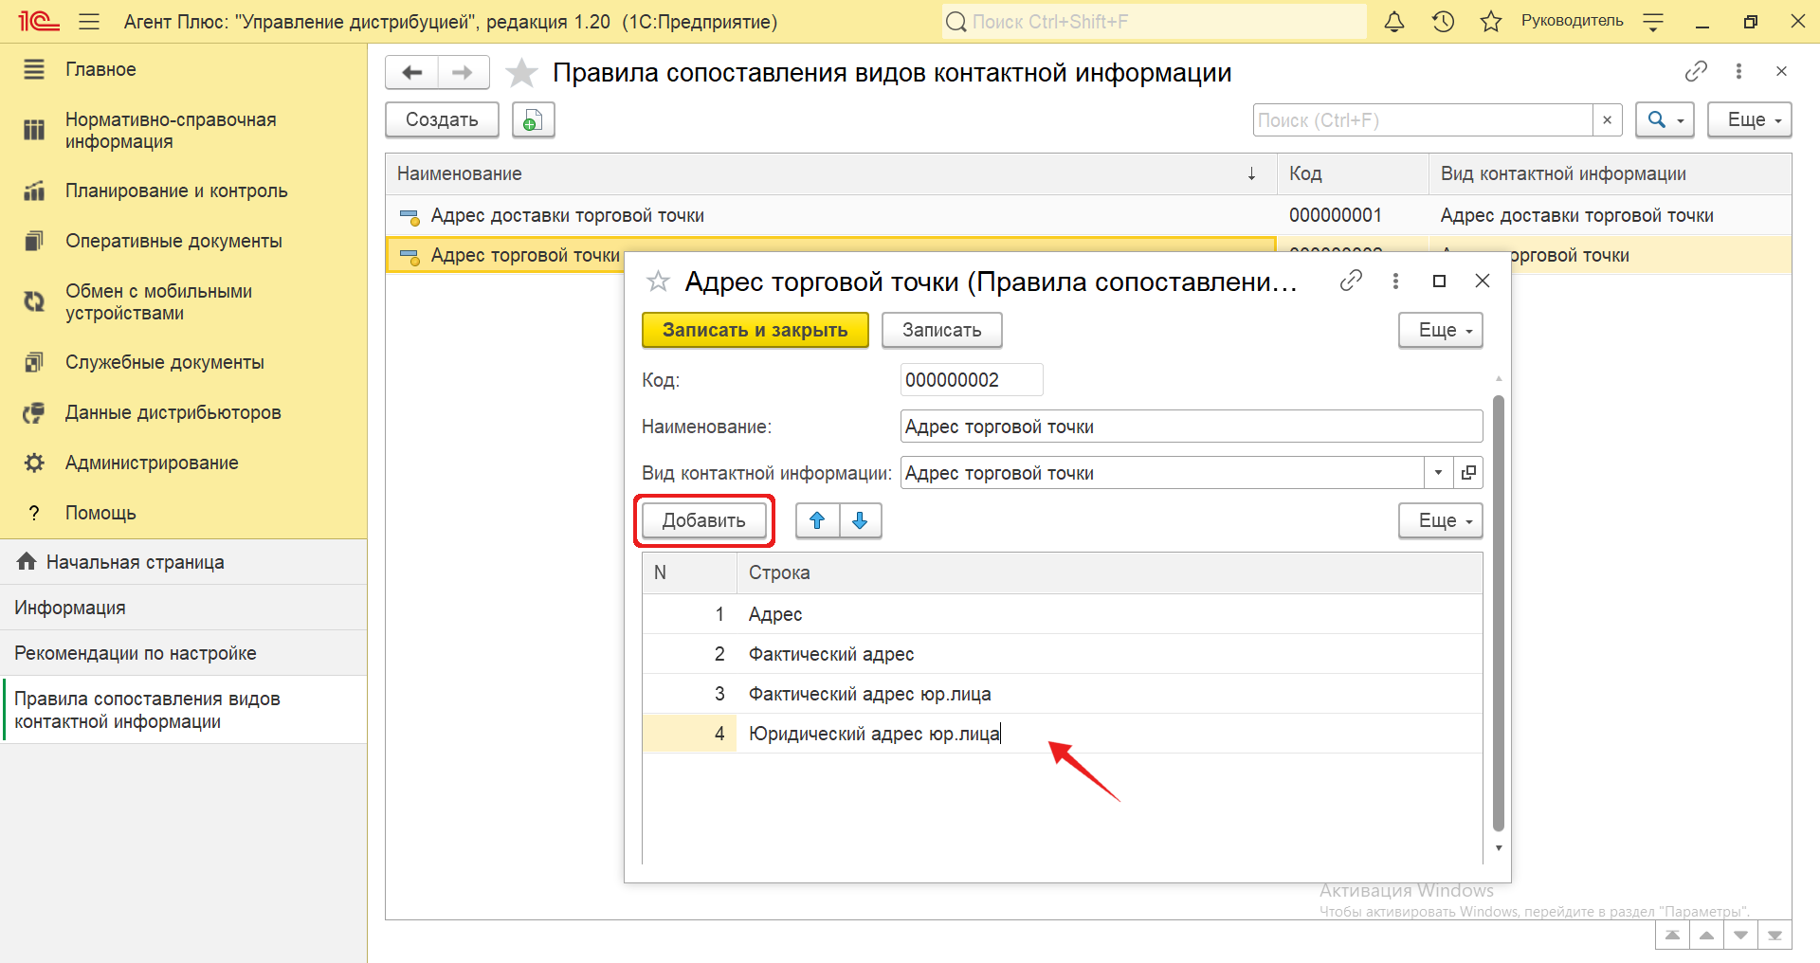Screen dimensions: 1820x963
Task: Switch to Начальная страница tab
Action: coord(183,562)
